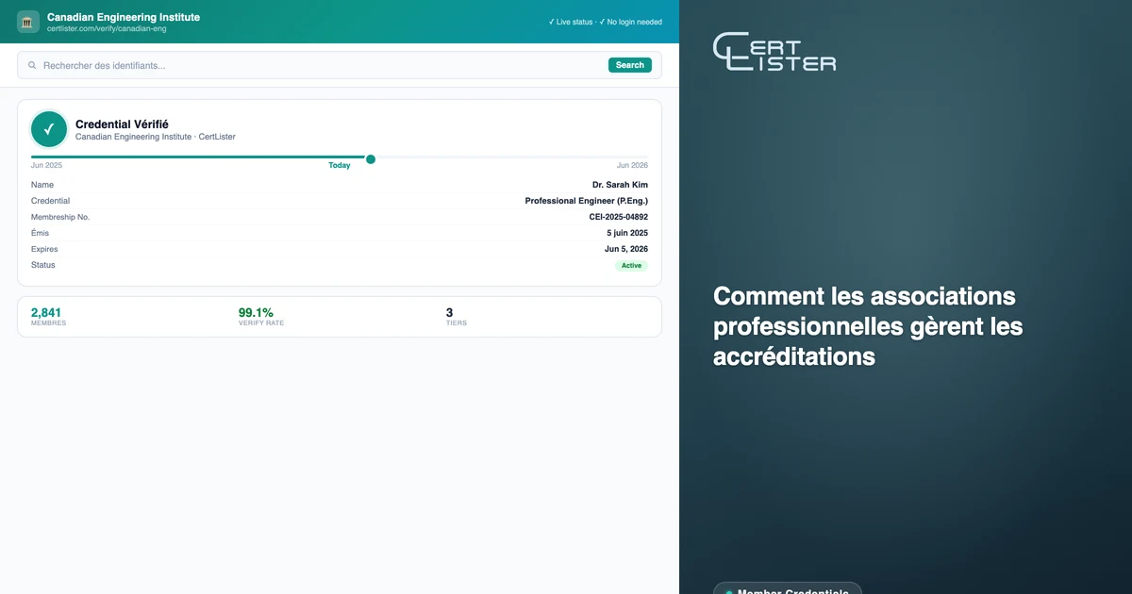Select Professional Engineer (P.Eng.) credential value
Screen dimensions: 1132x594
click(587, 201)
